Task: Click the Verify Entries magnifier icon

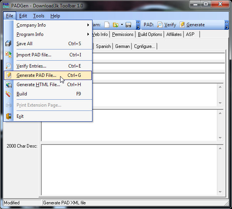Action: [x=8, y=66]
